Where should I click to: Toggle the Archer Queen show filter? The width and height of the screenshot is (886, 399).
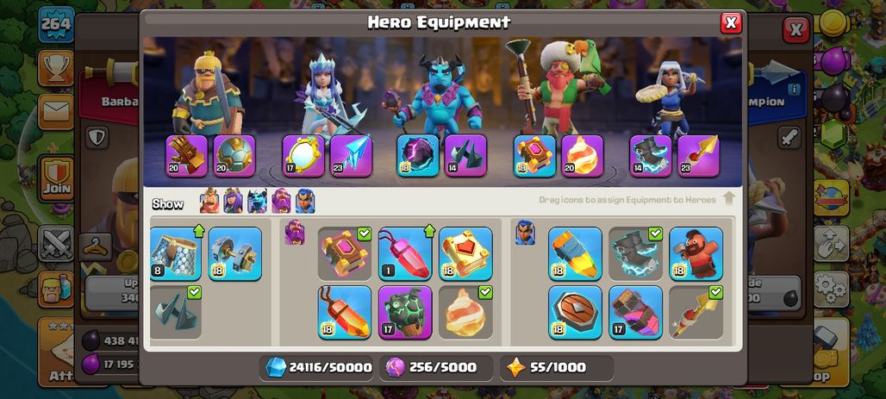[234, 201]
